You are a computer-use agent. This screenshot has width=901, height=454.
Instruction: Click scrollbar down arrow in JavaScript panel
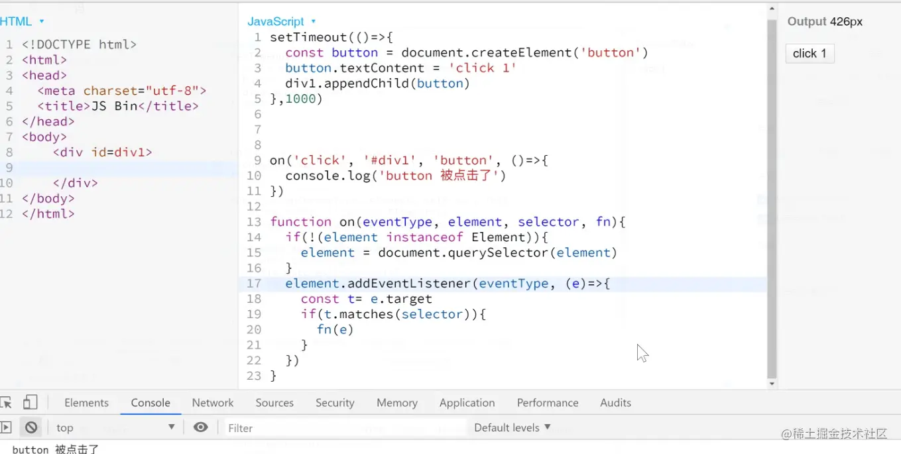pos(772,384)
